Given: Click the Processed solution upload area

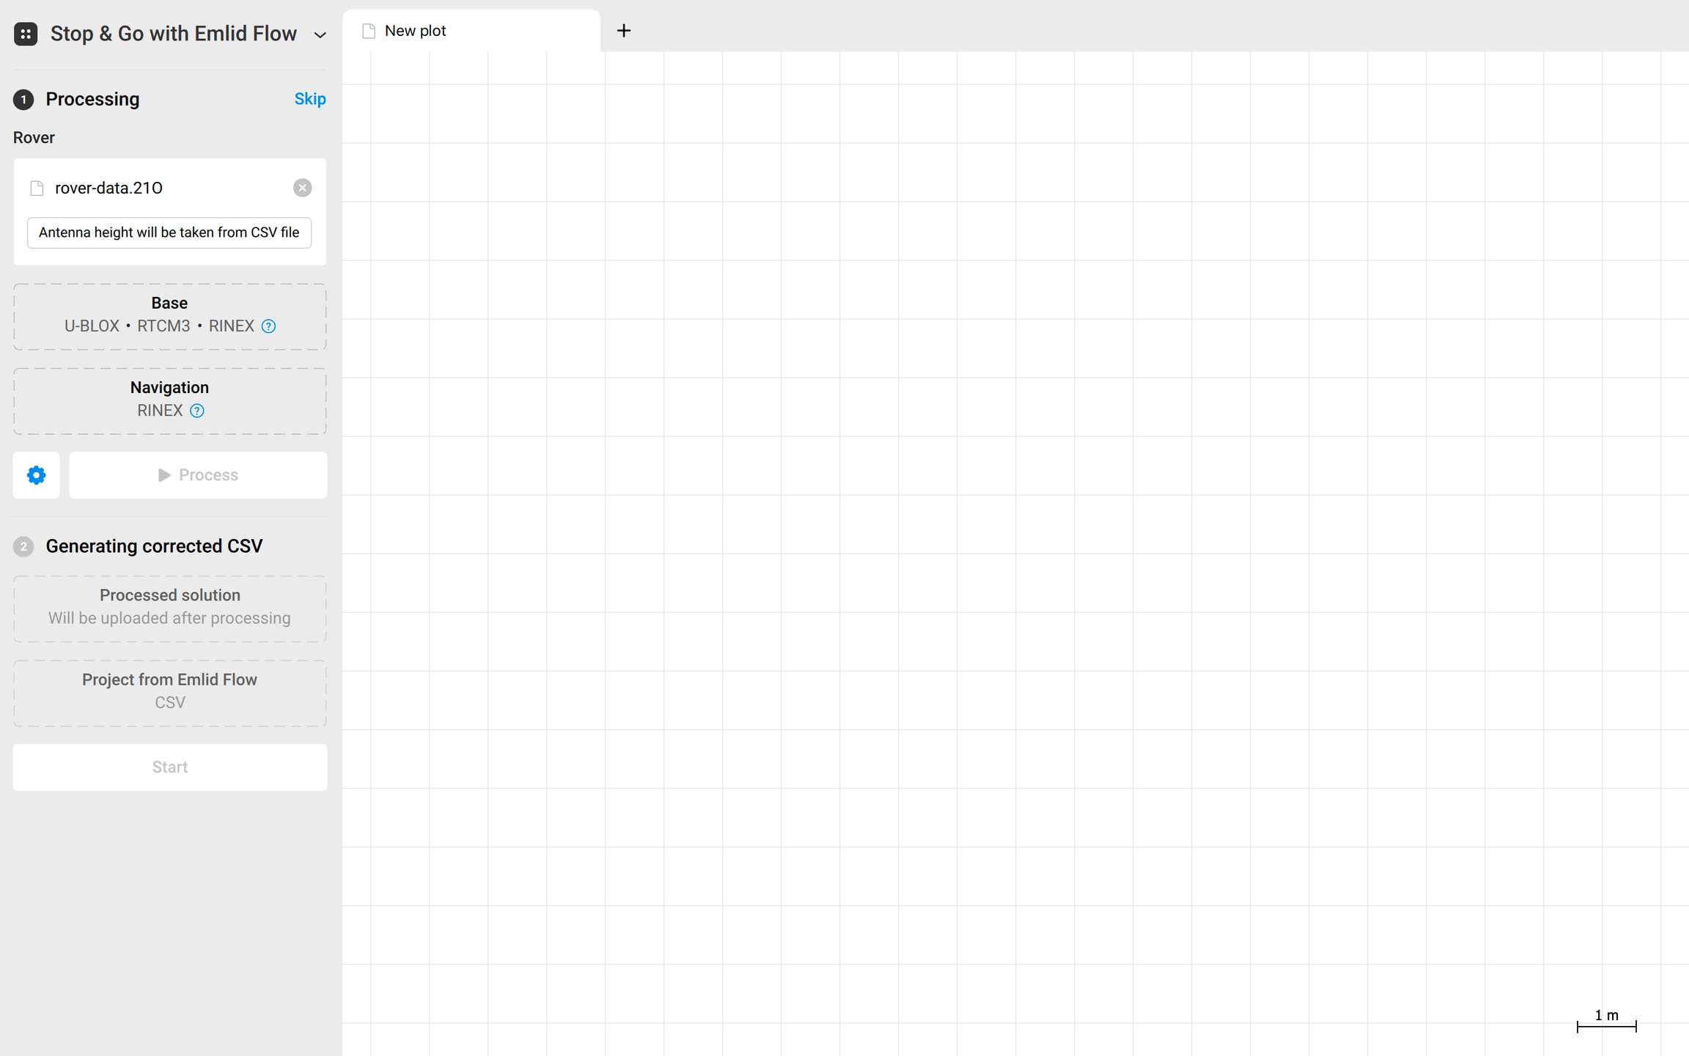Looking at the screenshot, I should (x=169, y=609).
